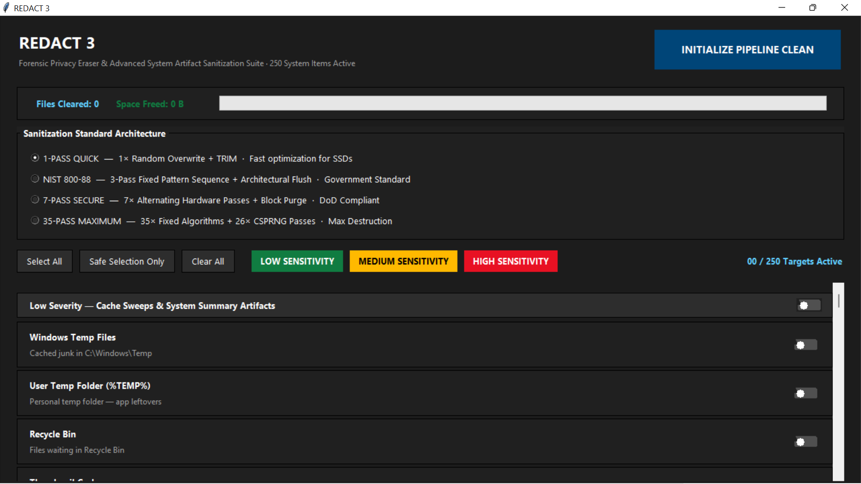Click the Files Cleared counter
The image size is (861, 484).
68,104
